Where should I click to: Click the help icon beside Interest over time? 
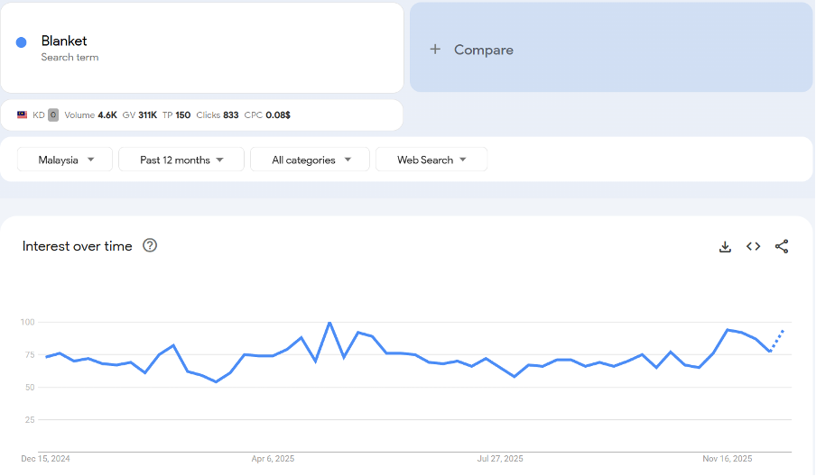tap(150, 245)
